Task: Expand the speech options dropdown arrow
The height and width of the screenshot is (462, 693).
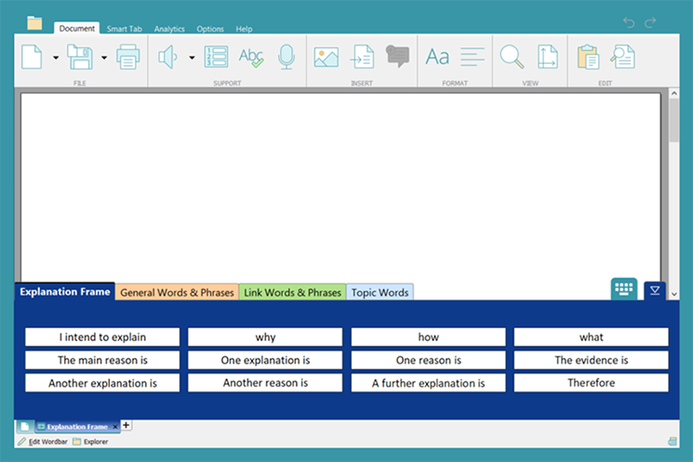Action: pos(192,58)
